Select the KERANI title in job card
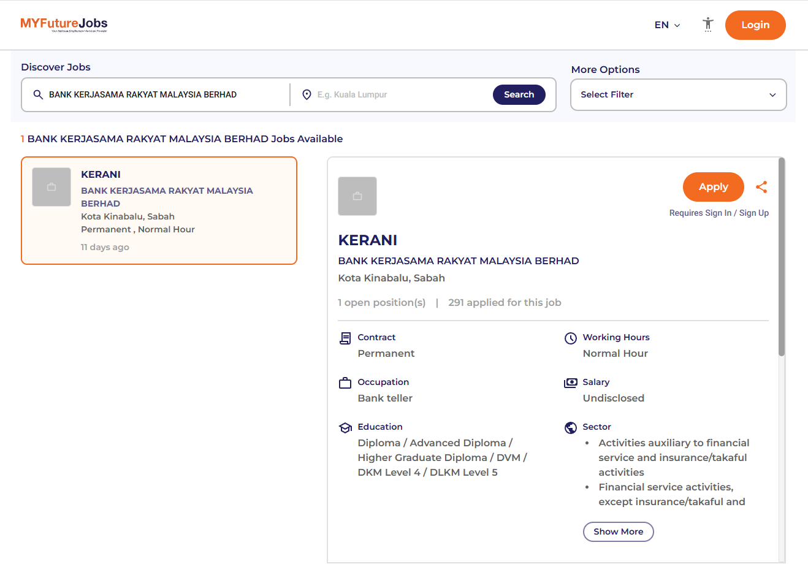Screen dimensions: 808x564 pos(101,174)
